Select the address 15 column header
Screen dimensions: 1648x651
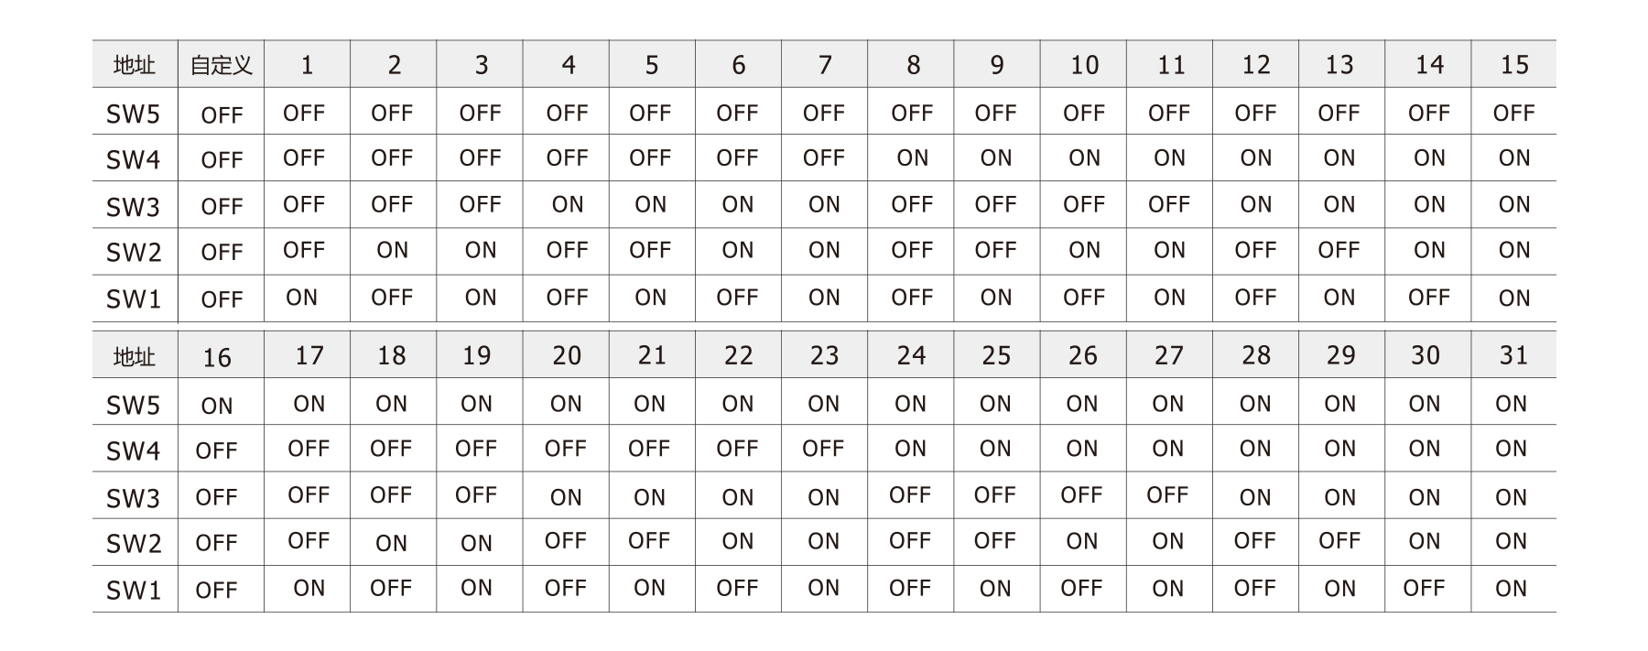tap(1514, 65)
